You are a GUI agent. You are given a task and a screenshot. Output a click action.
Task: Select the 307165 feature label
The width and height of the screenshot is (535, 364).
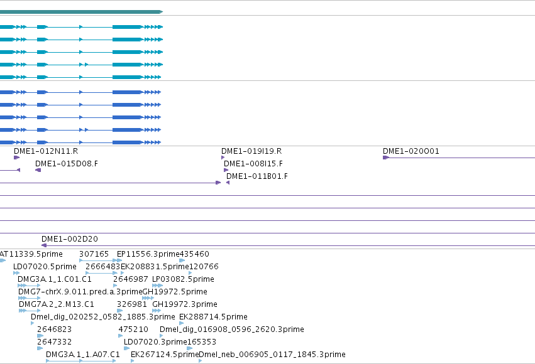point(94,254)
